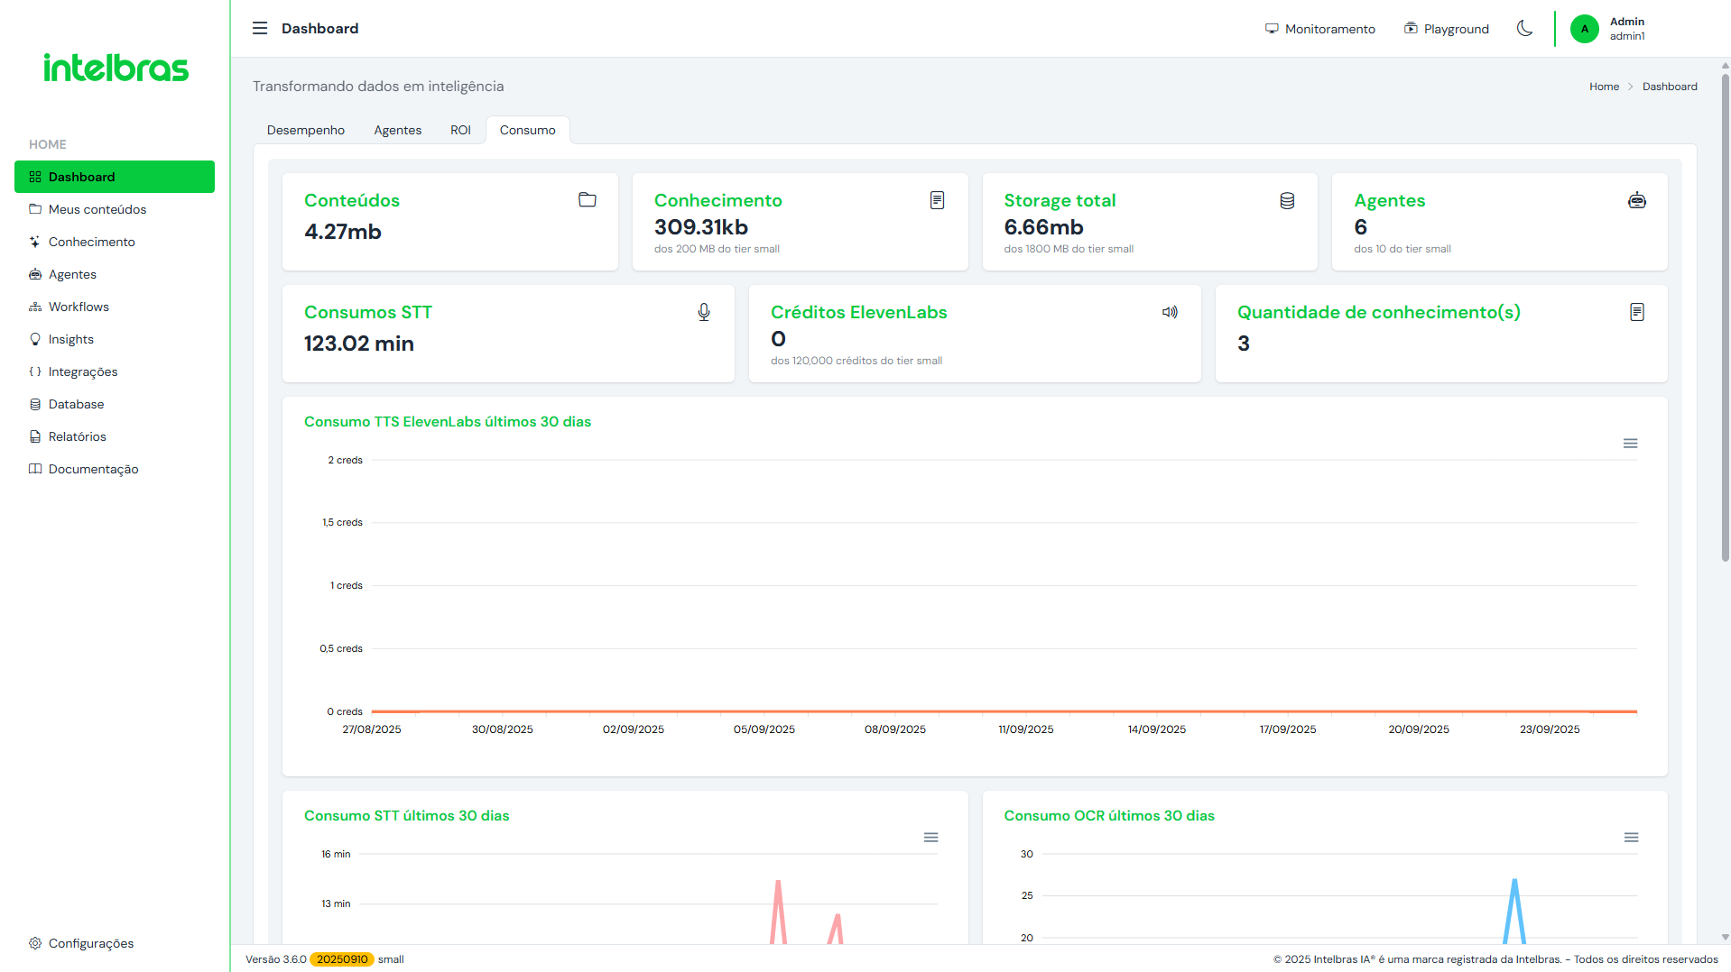Screen dimensions: 1731x972
Task: Open Meus conteúdos in the sidebar
Action: point(115,209)
